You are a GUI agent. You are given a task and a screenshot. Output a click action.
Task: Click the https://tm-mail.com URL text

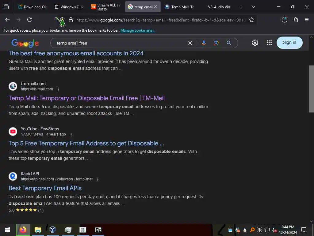click(x=37, y=89)
